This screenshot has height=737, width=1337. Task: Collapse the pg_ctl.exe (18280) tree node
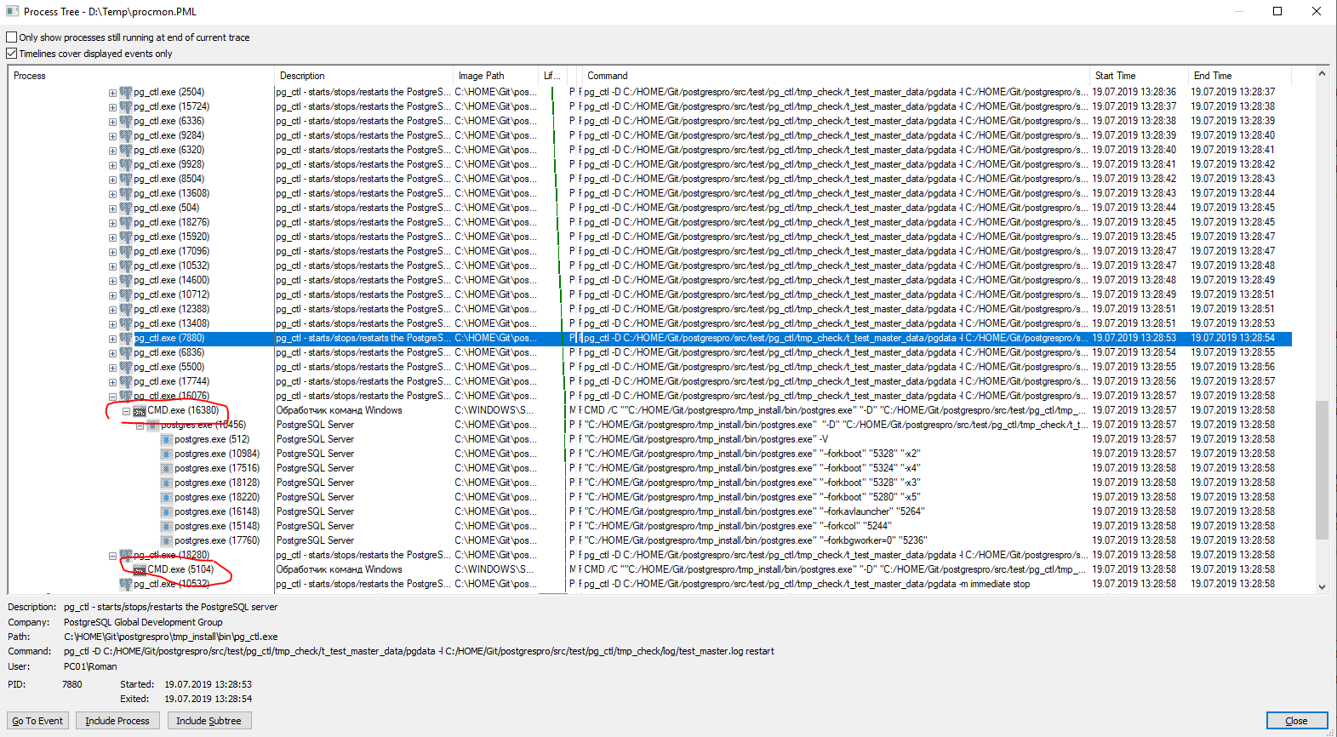point(112,556)
